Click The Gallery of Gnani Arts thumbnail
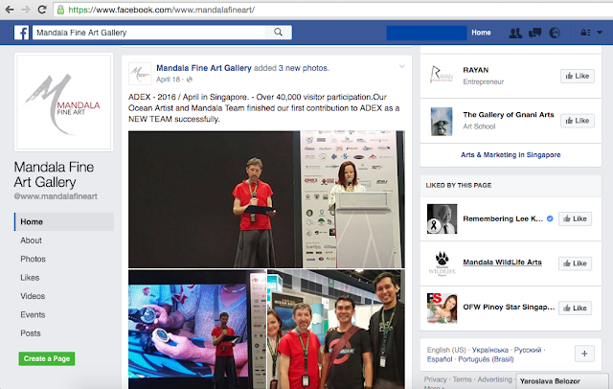The height and width of the screenshot is (389, 613). pyautogui.click(x=442, y=121)
